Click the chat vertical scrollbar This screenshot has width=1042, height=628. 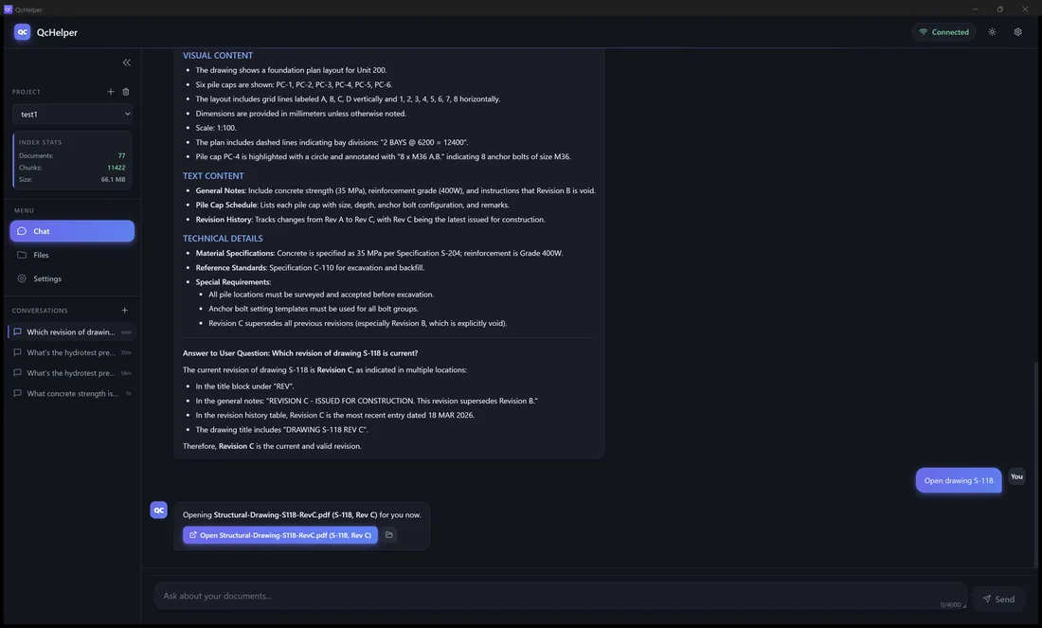[1037, 465]
